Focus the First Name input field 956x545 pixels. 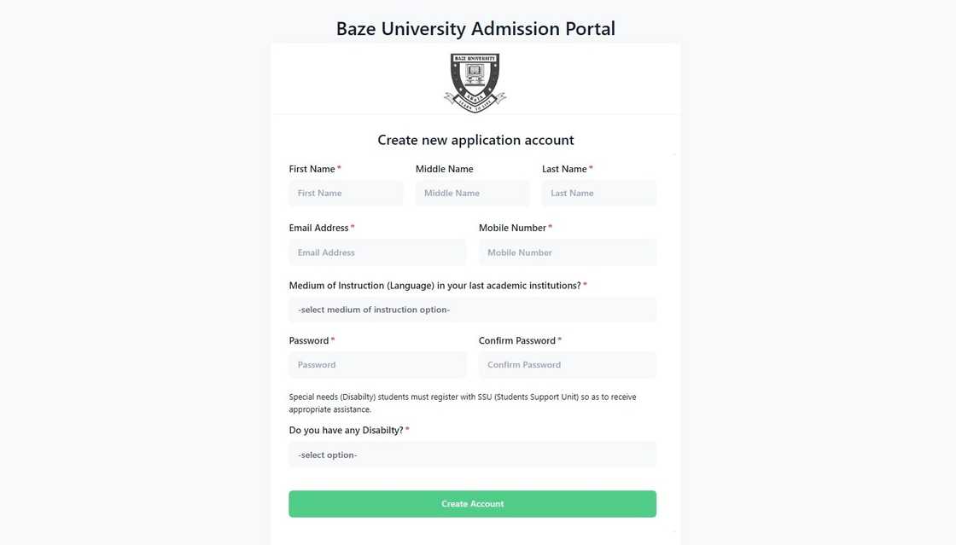coord(346,194)
